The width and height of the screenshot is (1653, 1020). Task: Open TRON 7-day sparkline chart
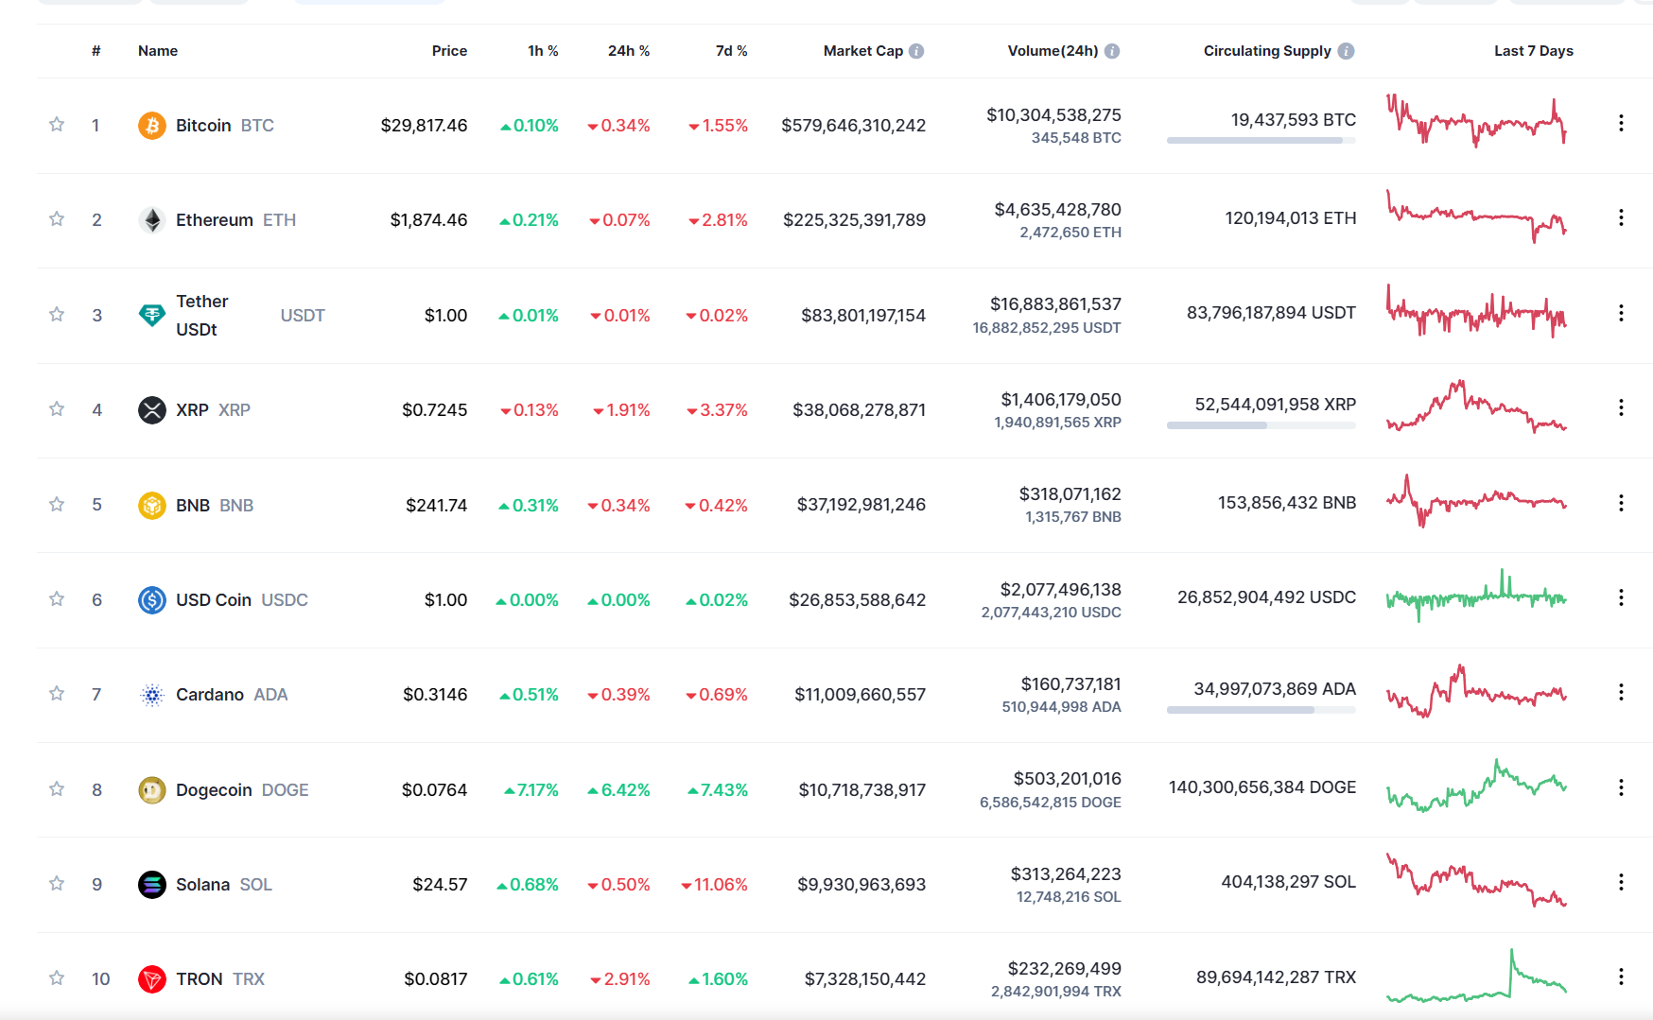click(1476, 976)
